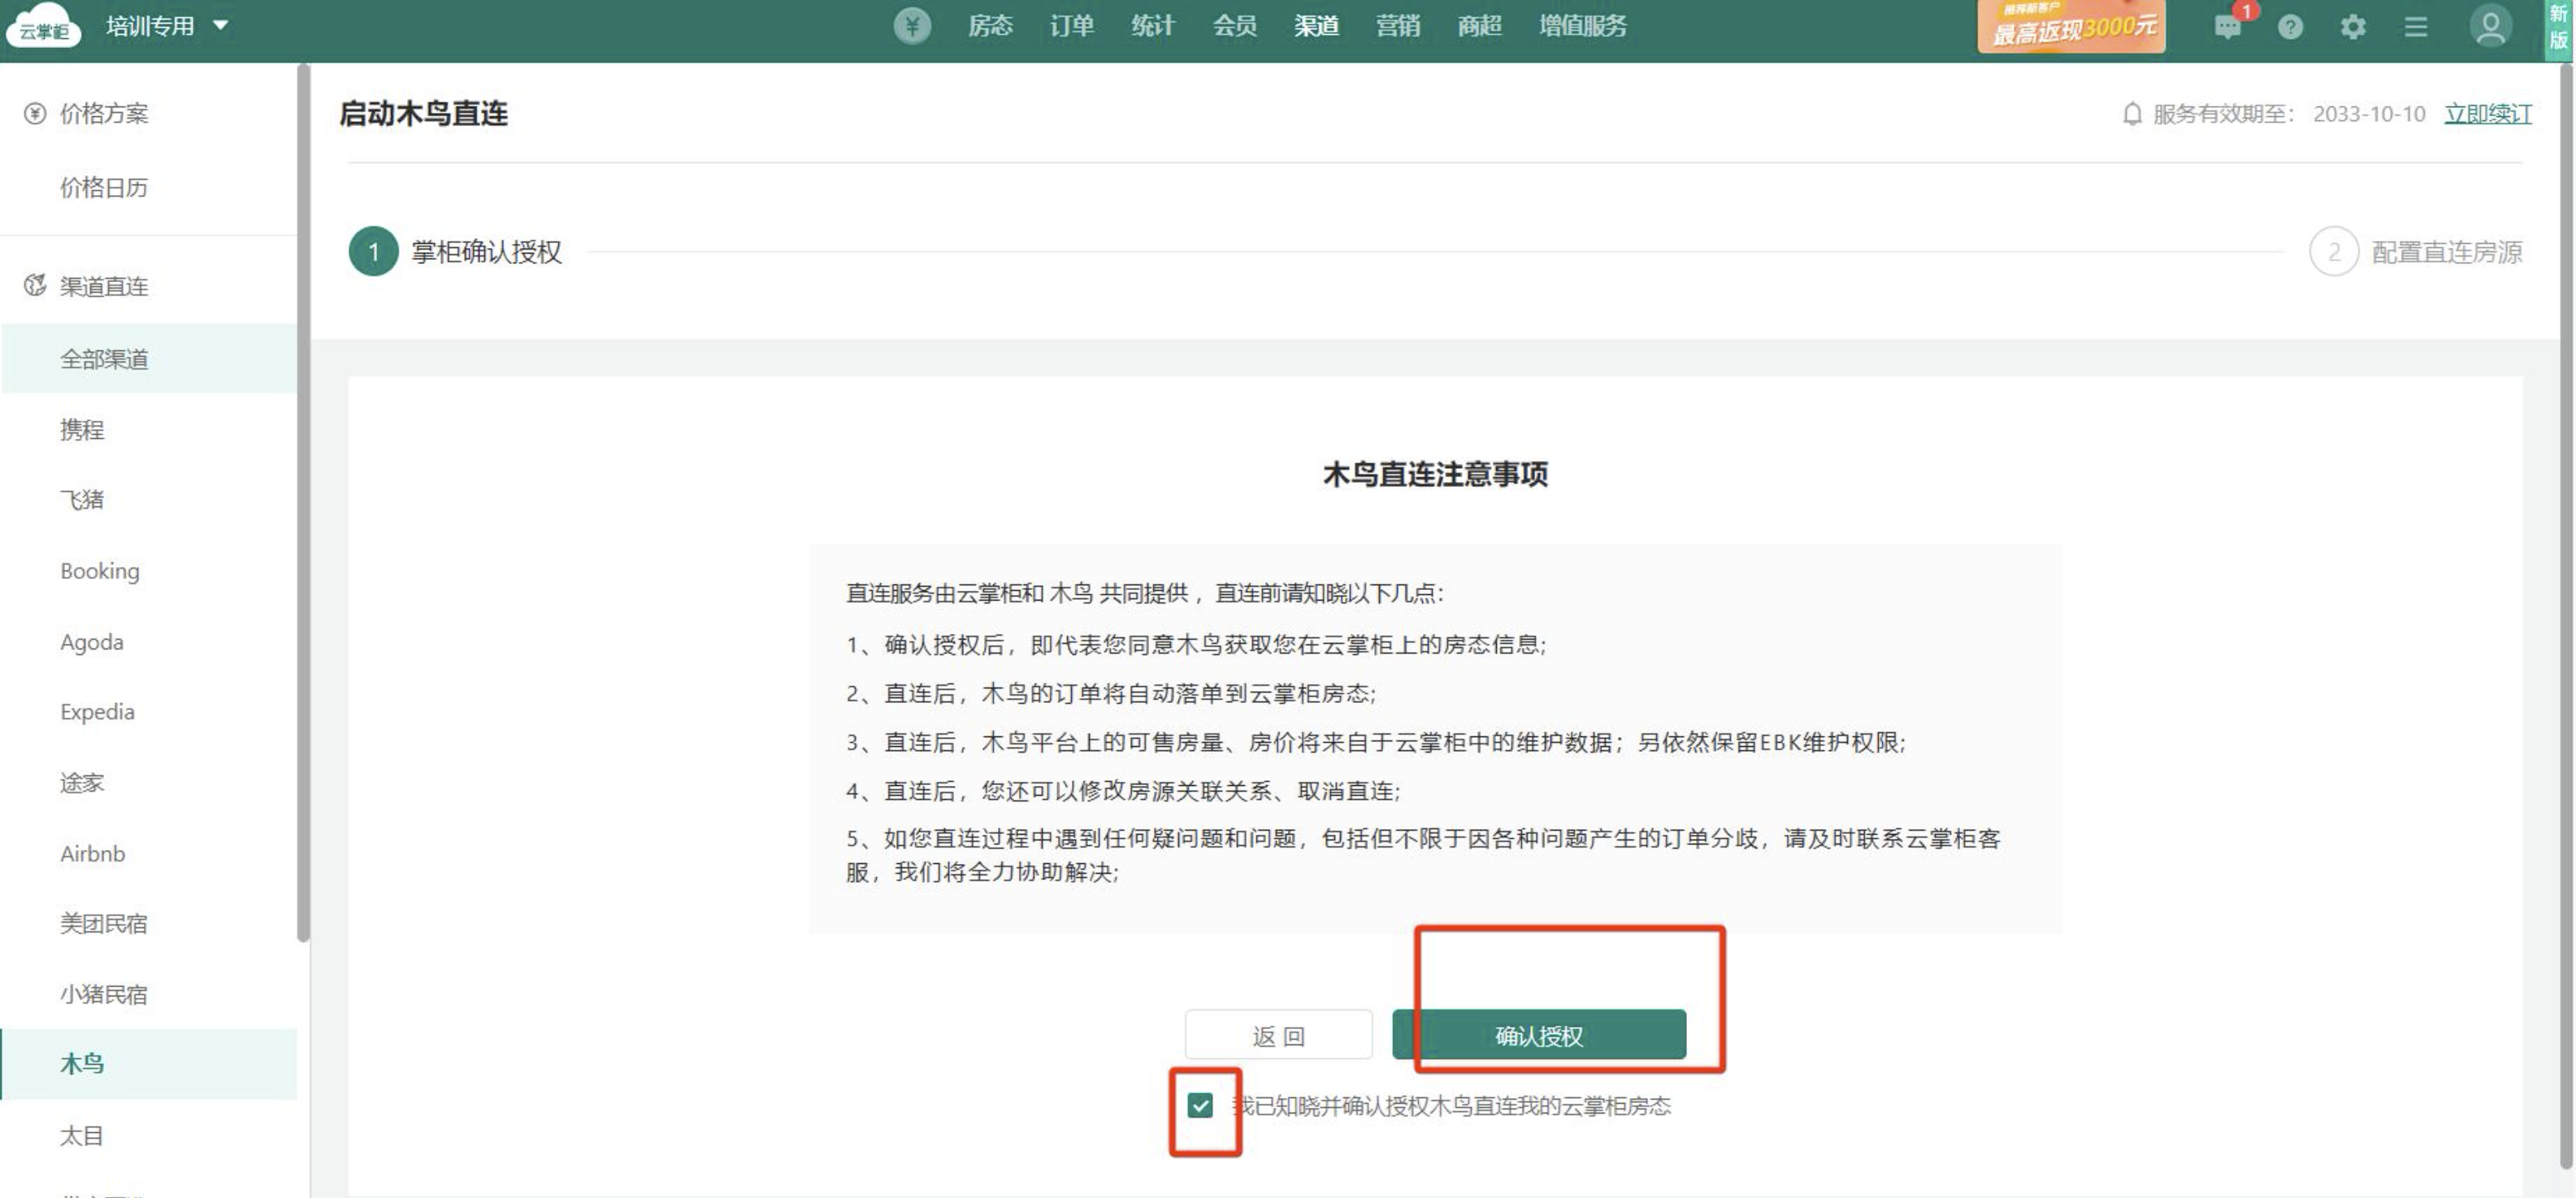The width and height of the screenshot is (2576, 1198).
Task: Select 携程 in the channel sidebar
Action: (82, 430)
